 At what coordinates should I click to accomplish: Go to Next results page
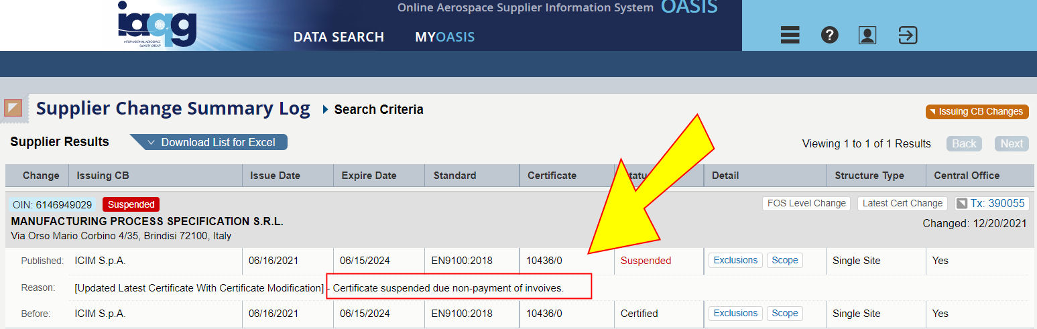tap(1012, 143)
